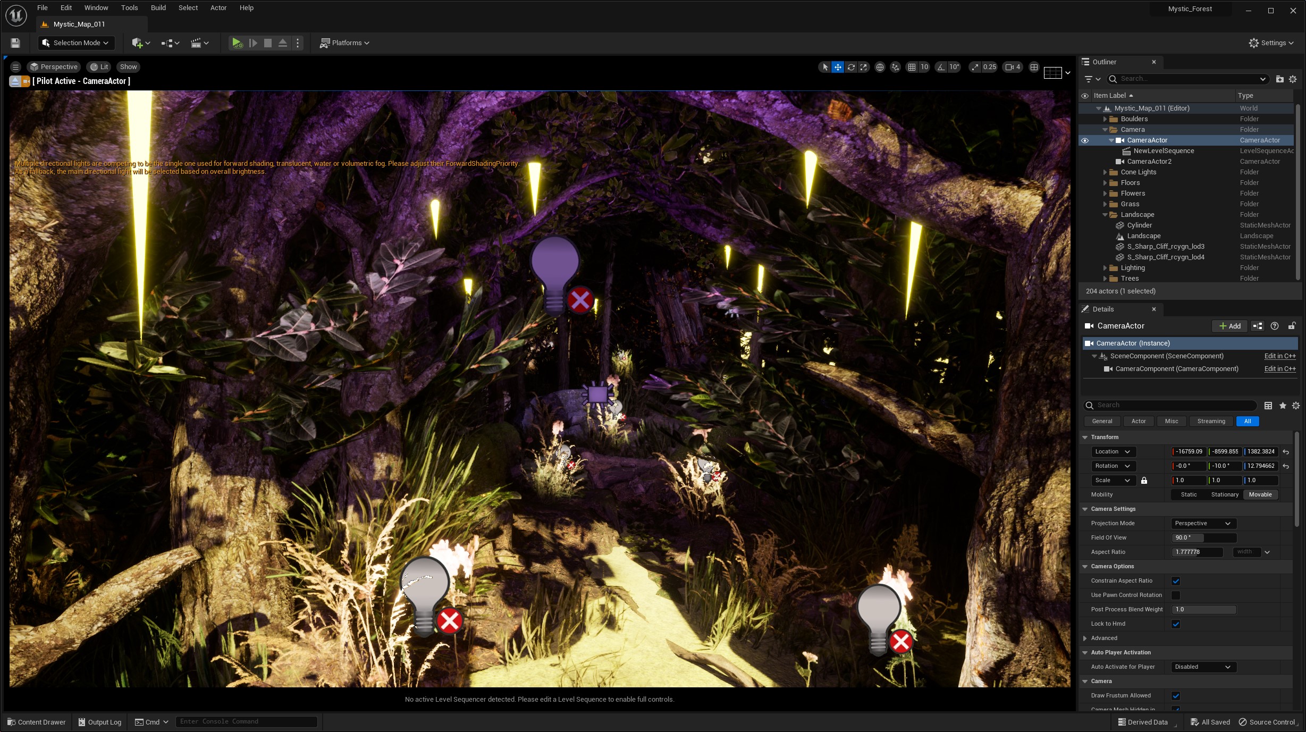The image size is (1306, 732).
Task: Click the Field Of View slider field
Action: click(1203, 538)
